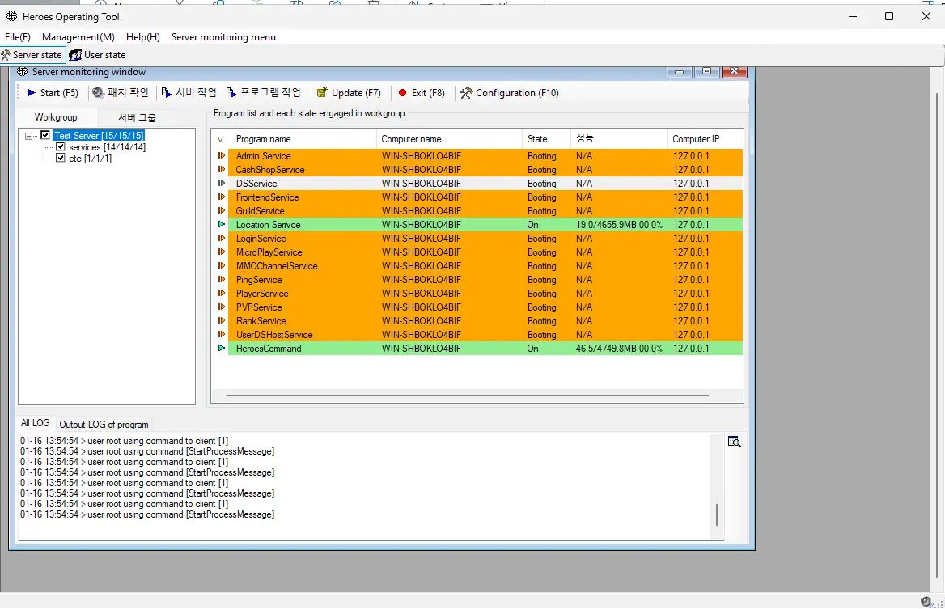This screenshot has width=945, height=609.
Task: Click the Heroes Operating Tool title icon
Action: (11, 16)
